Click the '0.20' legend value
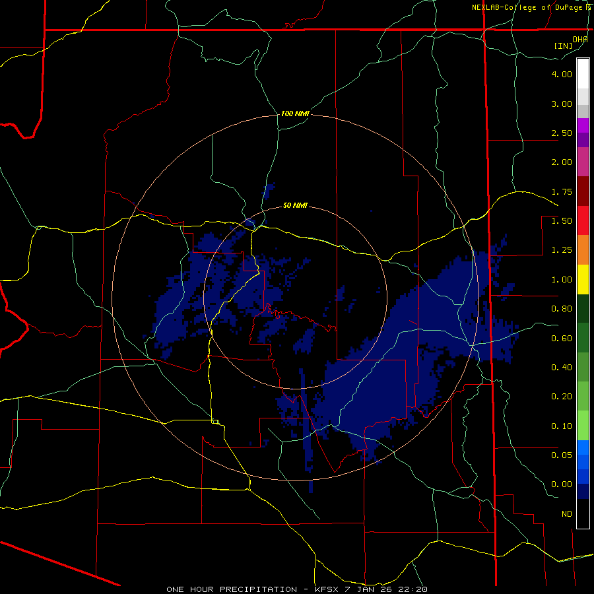594x594 pixels. point(562,397)
